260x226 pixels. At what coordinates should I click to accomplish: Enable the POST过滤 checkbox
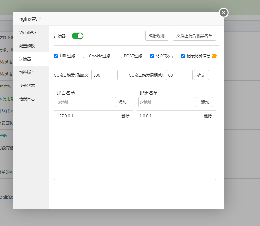click(120, 56)
